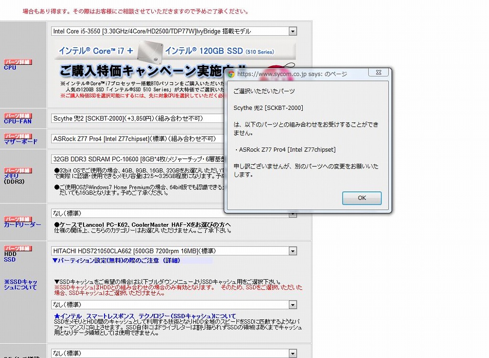Open the ※SSDキャッシュについて link

click(21, 284)
